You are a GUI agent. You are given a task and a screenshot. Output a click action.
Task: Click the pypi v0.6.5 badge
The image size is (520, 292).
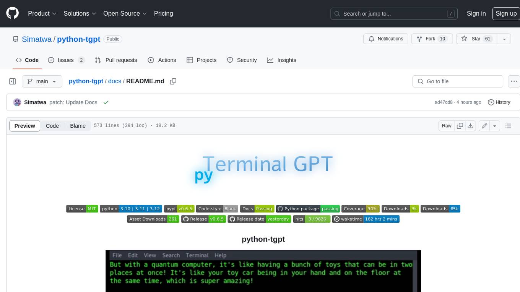point(179,209)
